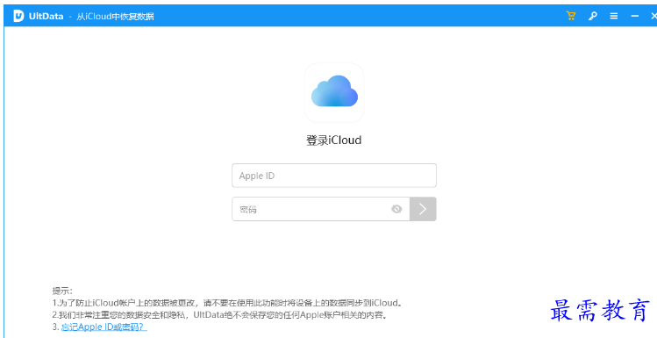Click tip 2 about data privacy
This screenshot has width=657, height=338.
[x=219, y=314]
